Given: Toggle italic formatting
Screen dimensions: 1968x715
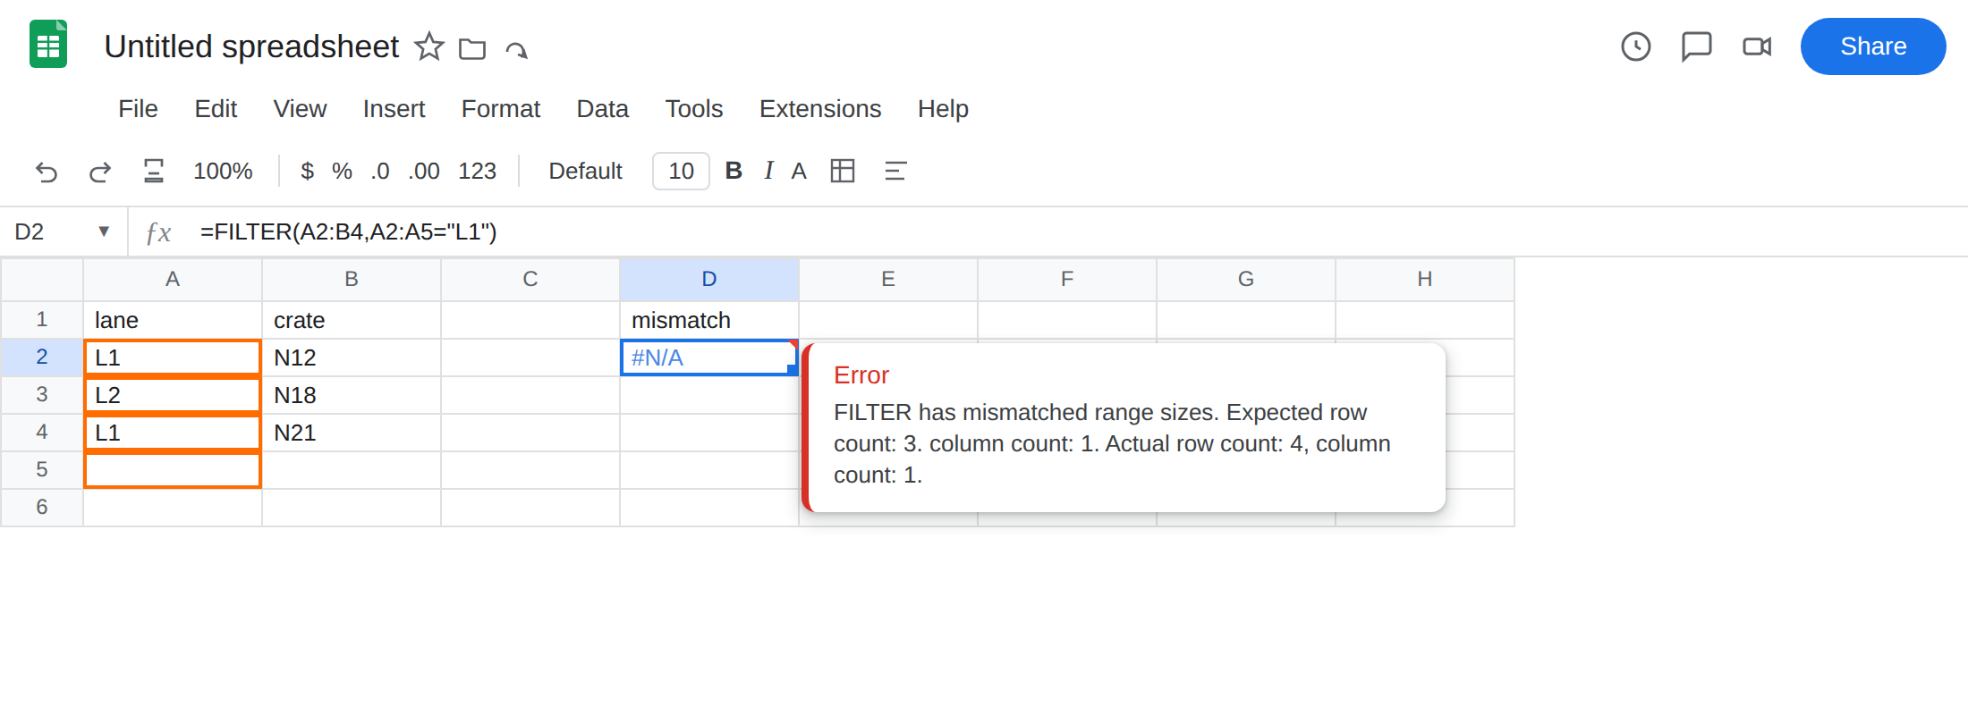Looking at the screenshot, I should [x=768, y=171].
